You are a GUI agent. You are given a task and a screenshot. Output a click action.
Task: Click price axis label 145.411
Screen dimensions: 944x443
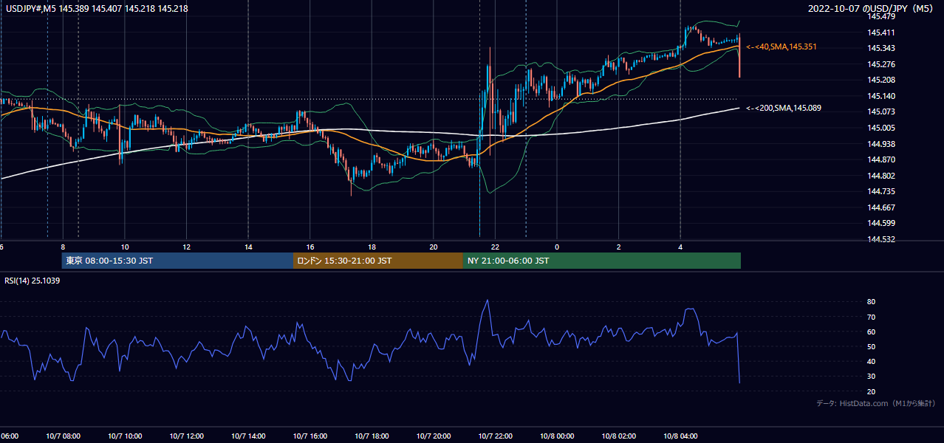[881, 32]
